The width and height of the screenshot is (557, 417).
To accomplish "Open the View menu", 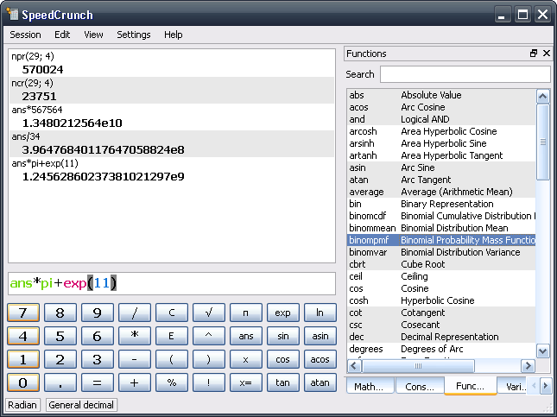I will click(x=93, y=35).
